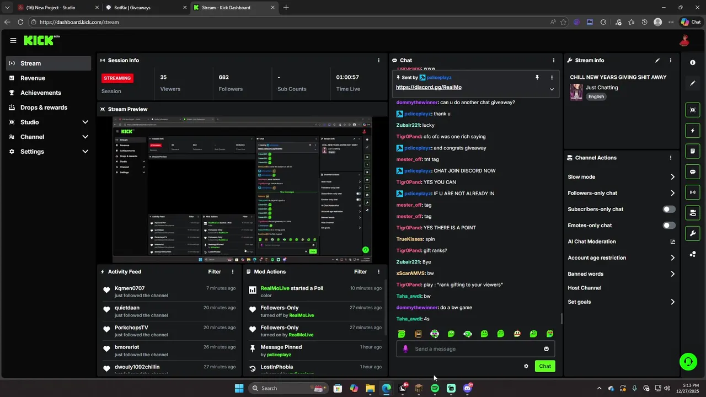Open browser Copilot Chat button
The height and width of the screenshot is (397, 706).
691,22
